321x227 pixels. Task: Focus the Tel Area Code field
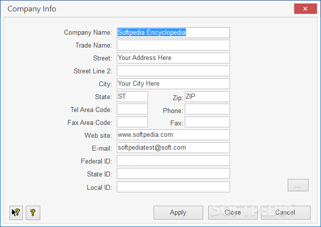[133, 109]
